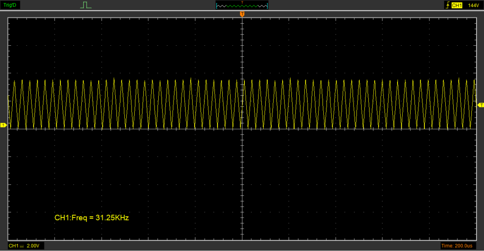Click the trigger level T marker on right edge

[x=481, y=105]
